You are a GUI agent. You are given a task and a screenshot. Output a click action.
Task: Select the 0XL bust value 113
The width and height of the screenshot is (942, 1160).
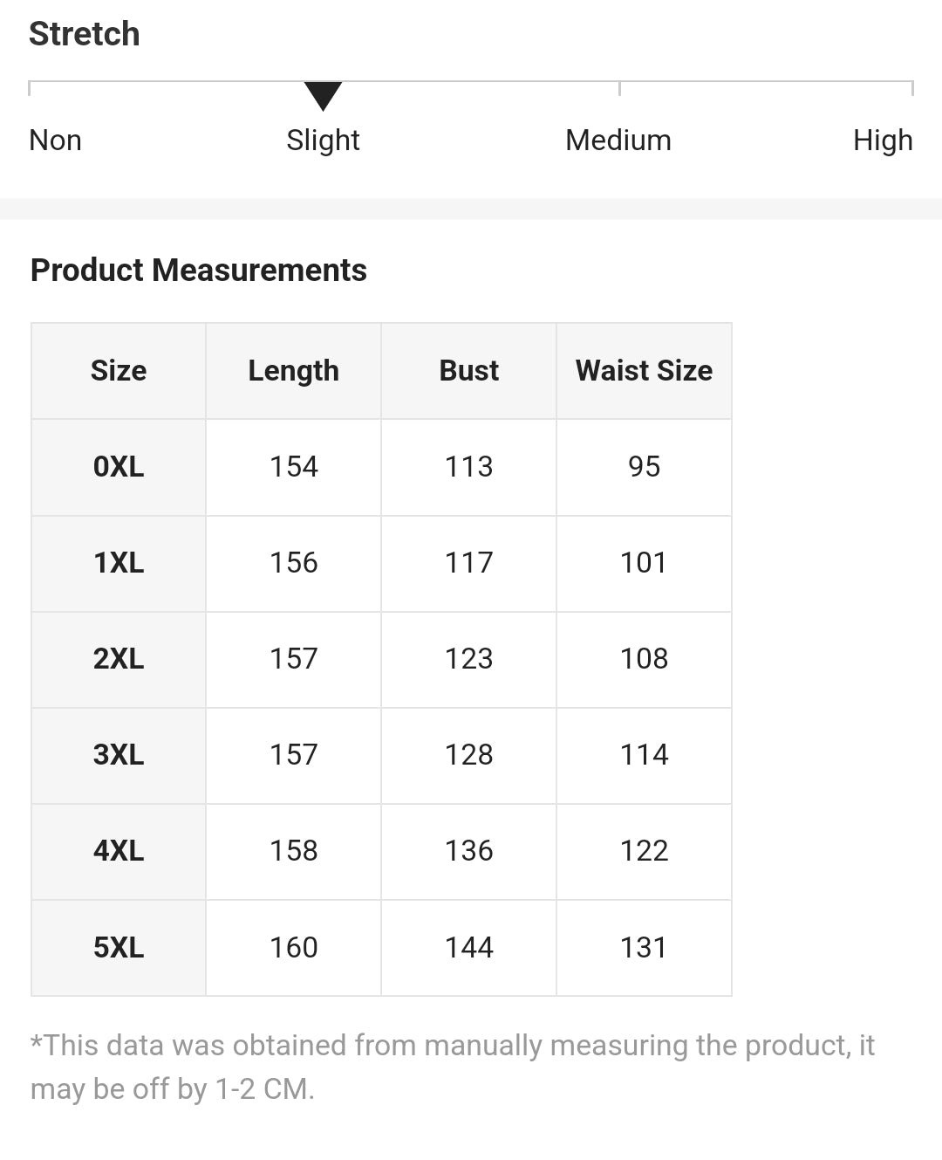(x=468, y=467)
